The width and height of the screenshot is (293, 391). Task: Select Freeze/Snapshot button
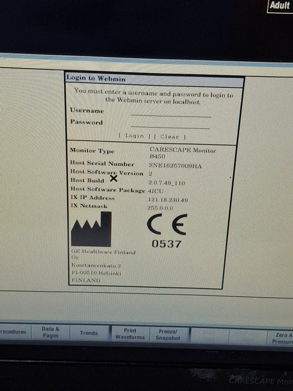click(x=168, y=335)
